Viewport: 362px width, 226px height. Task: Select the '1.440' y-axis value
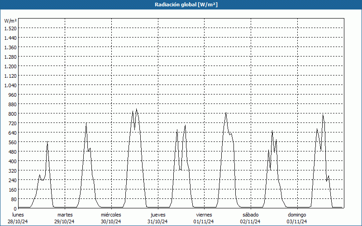10,38
